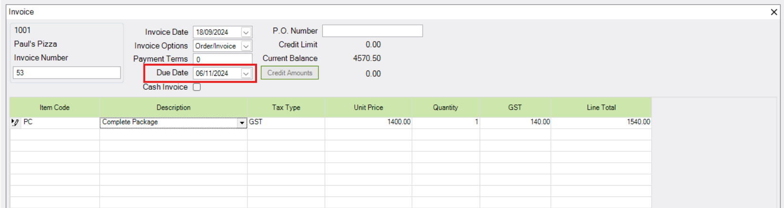Open the Invoice Date calendar dropdown
Image resolution: width=784 pixels, height=208 pixels.
click(246, 32)
